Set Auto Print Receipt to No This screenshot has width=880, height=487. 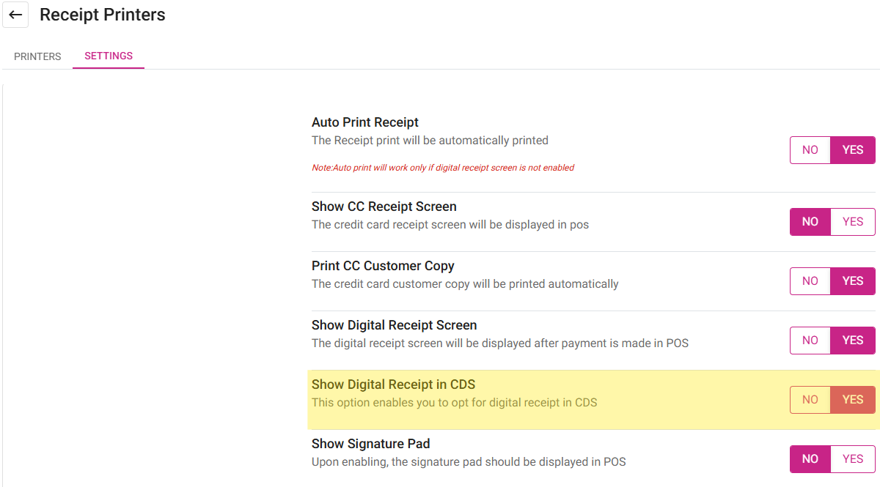pyautogui.click(x=810, y=150)
